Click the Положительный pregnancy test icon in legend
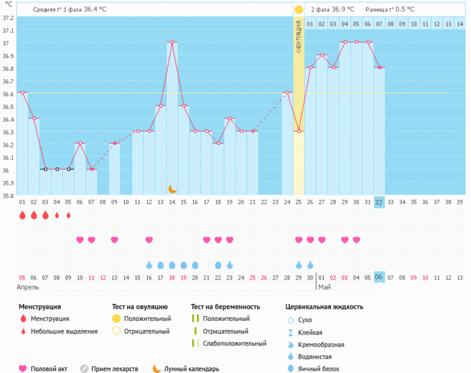 pos(195,319)
